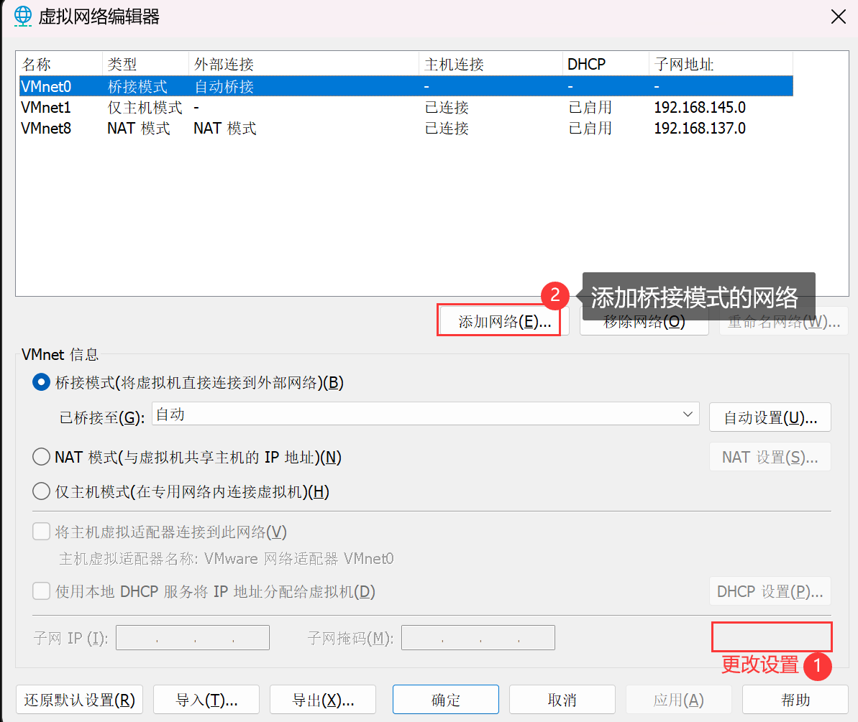Image resolution: width=858 pixels, height=722 pixels.
Task: Close the virtual network editor window
Action: coord(838,17)
